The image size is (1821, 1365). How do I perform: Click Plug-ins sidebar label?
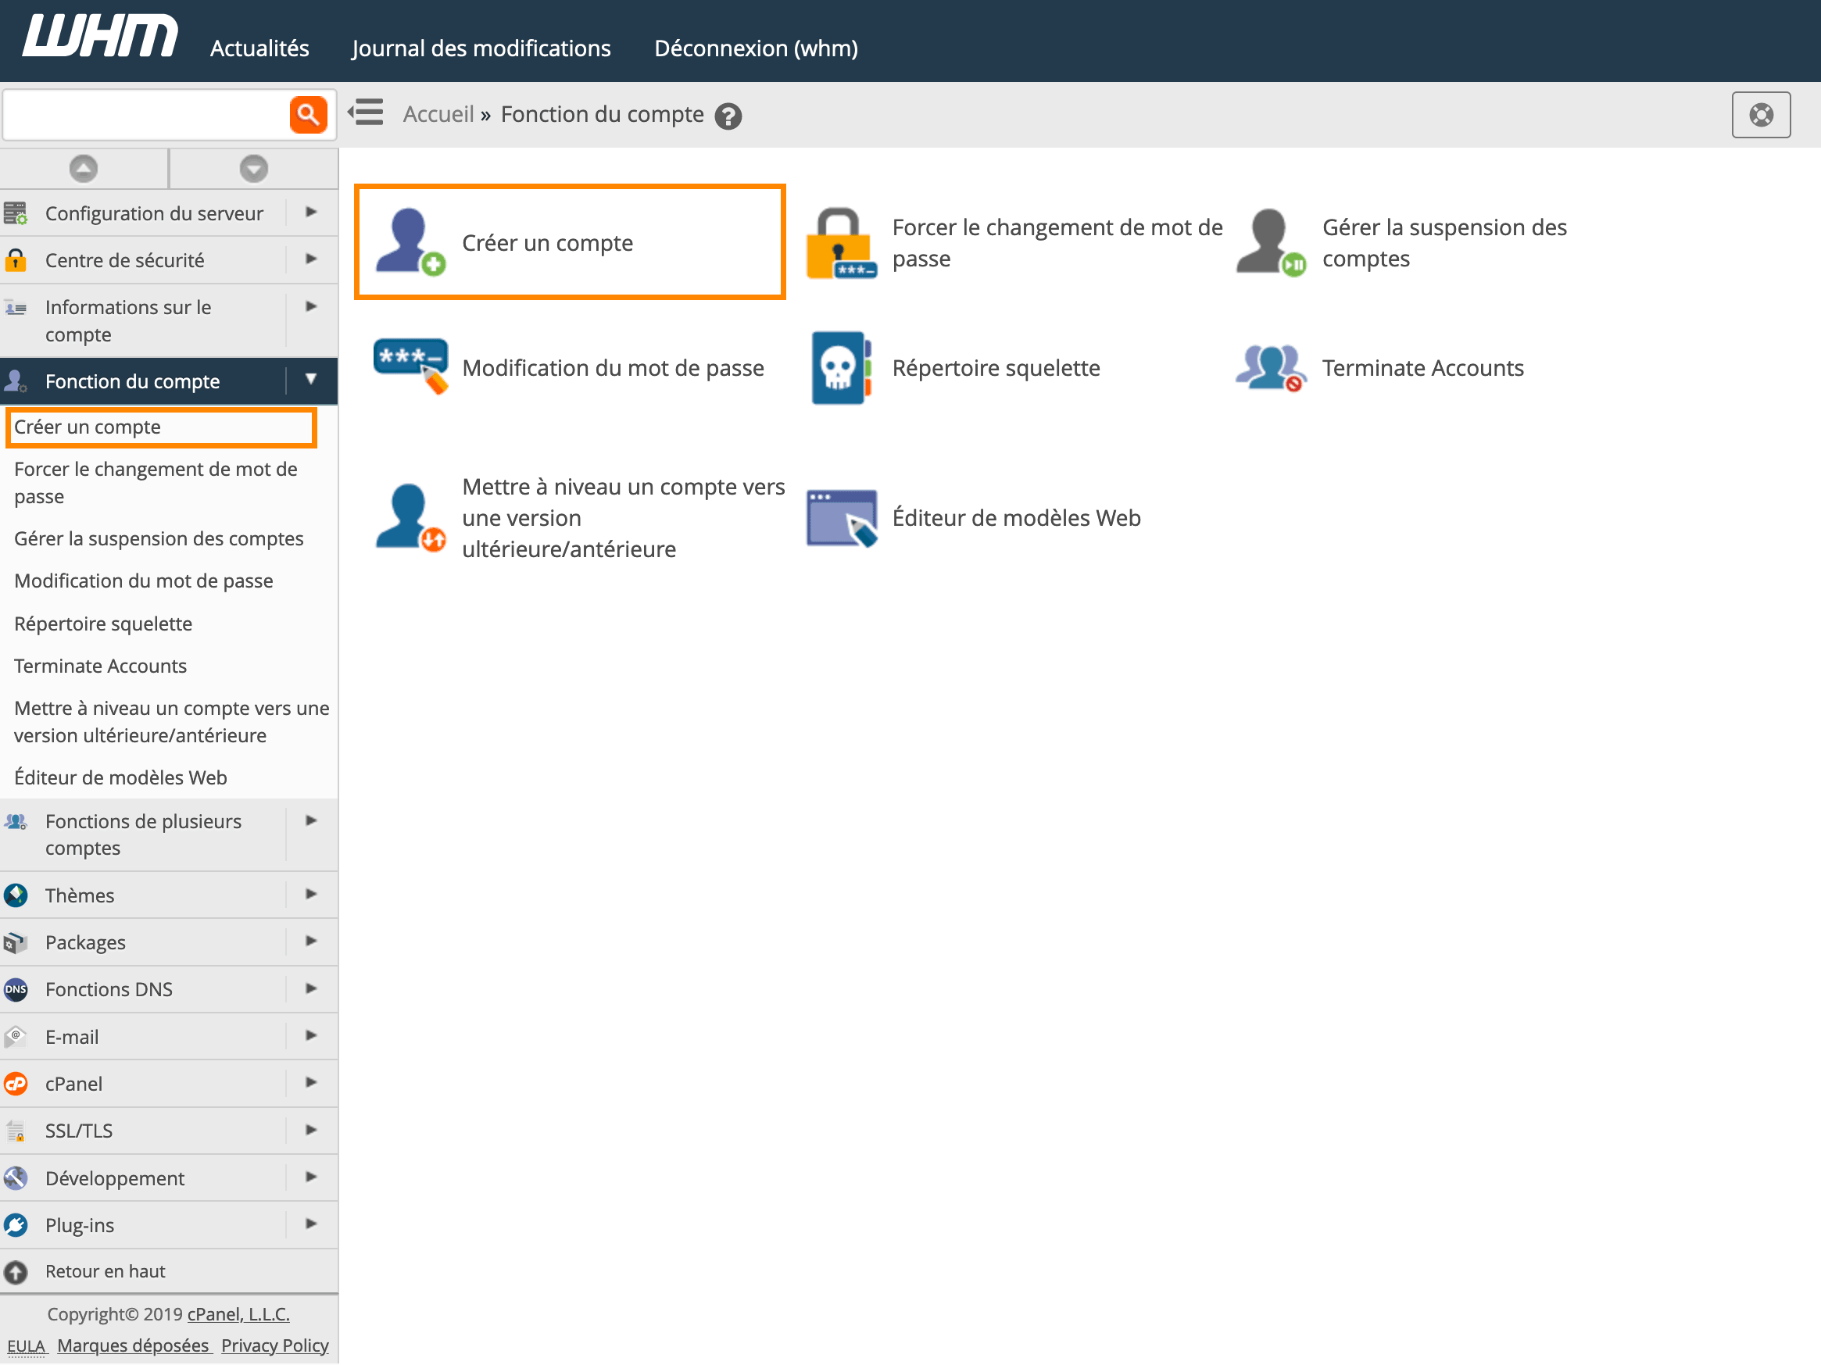click(80, 1225)
